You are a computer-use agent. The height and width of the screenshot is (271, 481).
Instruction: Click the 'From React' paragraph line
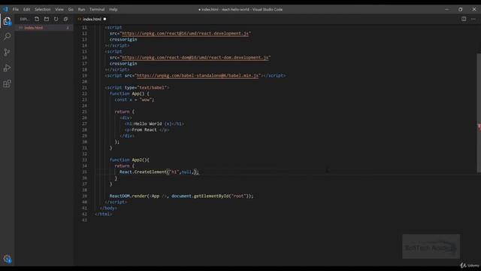coord(147,129)
